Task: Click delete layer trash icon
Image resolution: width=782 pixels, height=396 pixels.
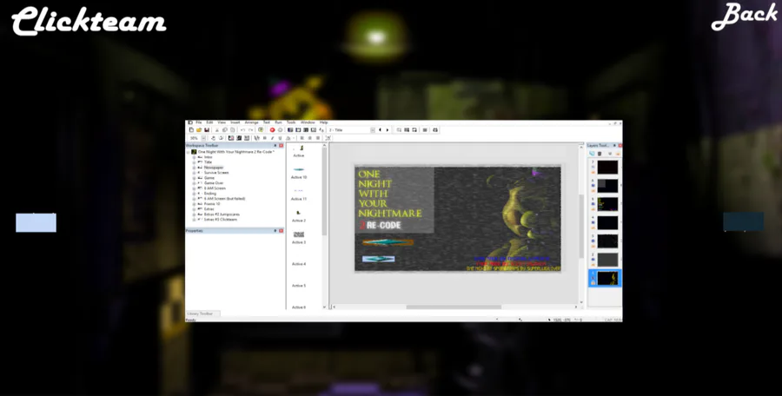Action: click(x=600, y=154)
